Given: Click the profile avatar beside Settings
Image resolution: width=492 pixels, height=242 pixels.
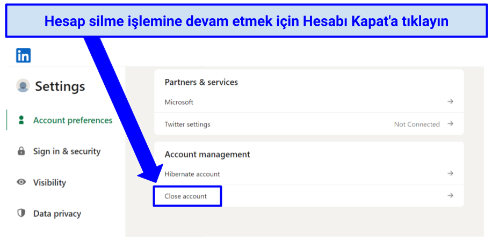Looking at the screenshot, I should point(23,85).
